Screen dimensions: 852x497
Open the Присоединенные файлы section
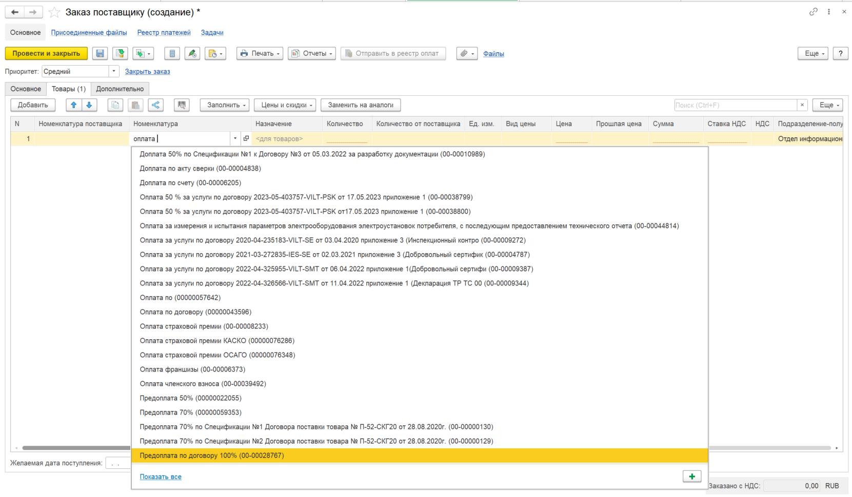(89, 32)
